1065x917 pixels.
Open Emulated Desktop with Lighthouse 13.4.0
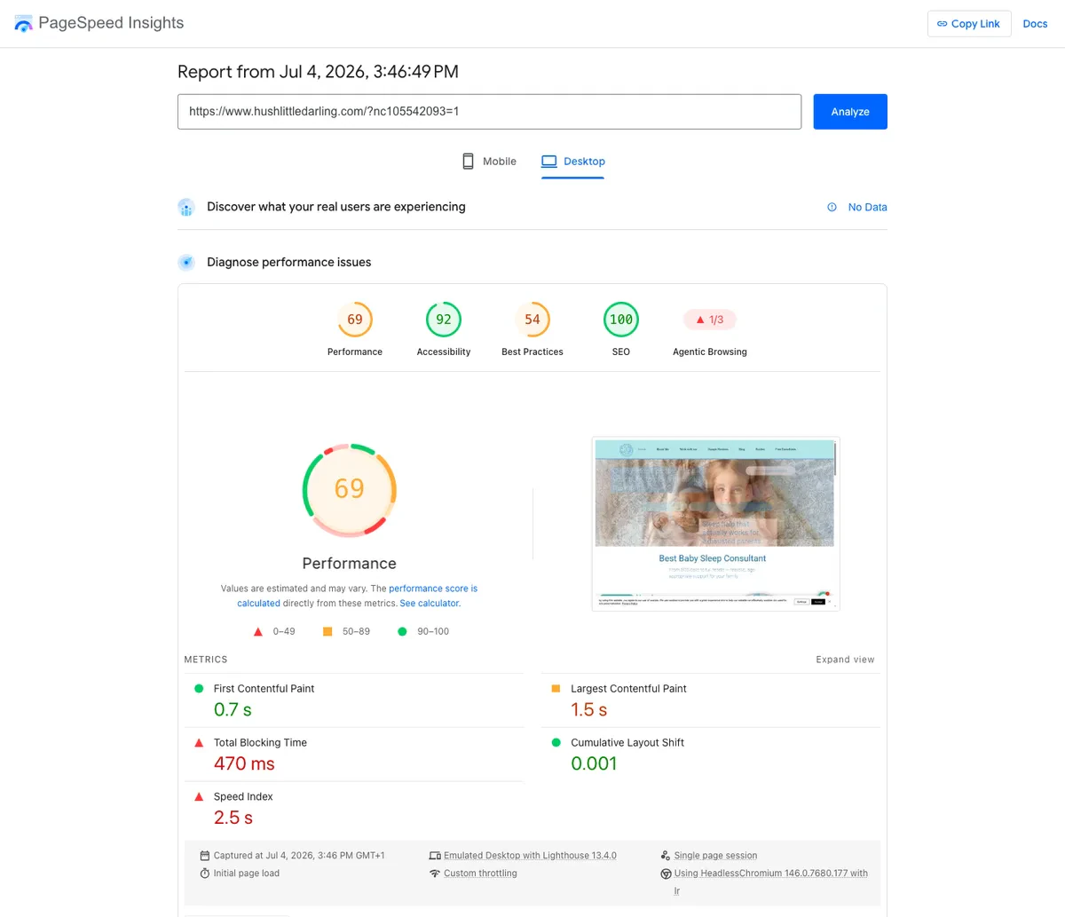tap(530, 856)
